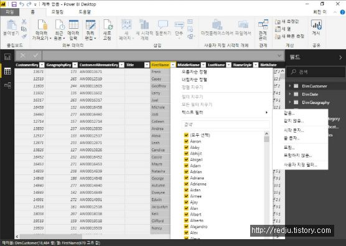The width and height of the screenshot is (346, 246).
Task: Cancel formula with X icon
Action: 23,55
